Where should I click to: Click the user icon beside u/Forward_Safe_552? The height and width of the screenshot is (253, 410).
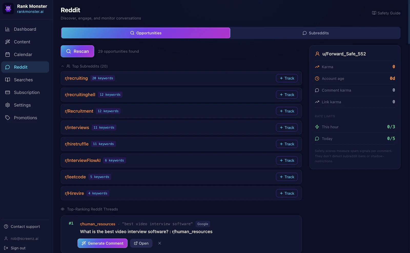(317, 54)
